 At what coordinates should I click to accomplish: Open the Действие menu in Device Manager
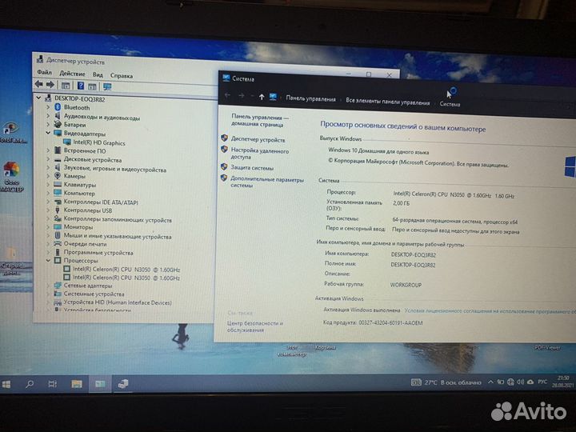coord(72,74)
